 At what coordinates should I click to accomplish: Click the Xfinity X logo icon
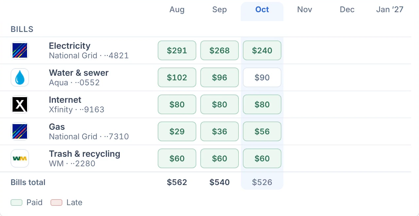20,104
